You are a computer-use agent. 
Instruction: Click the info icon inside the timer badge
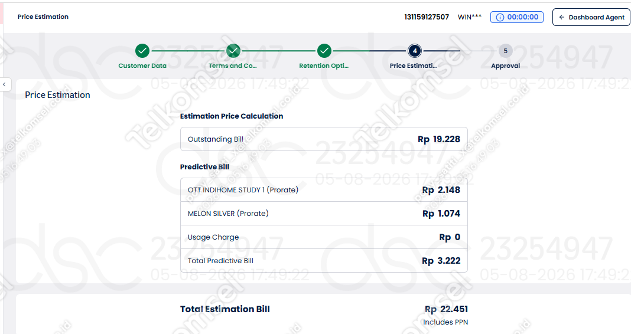(500, 17)
